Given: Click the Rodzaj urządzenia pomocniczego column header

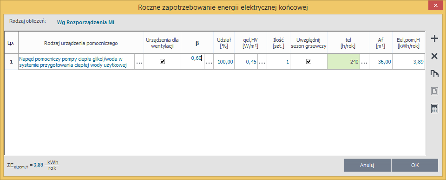Looking at the screenshot, I should pyautogui.click(x=81, y=43).
